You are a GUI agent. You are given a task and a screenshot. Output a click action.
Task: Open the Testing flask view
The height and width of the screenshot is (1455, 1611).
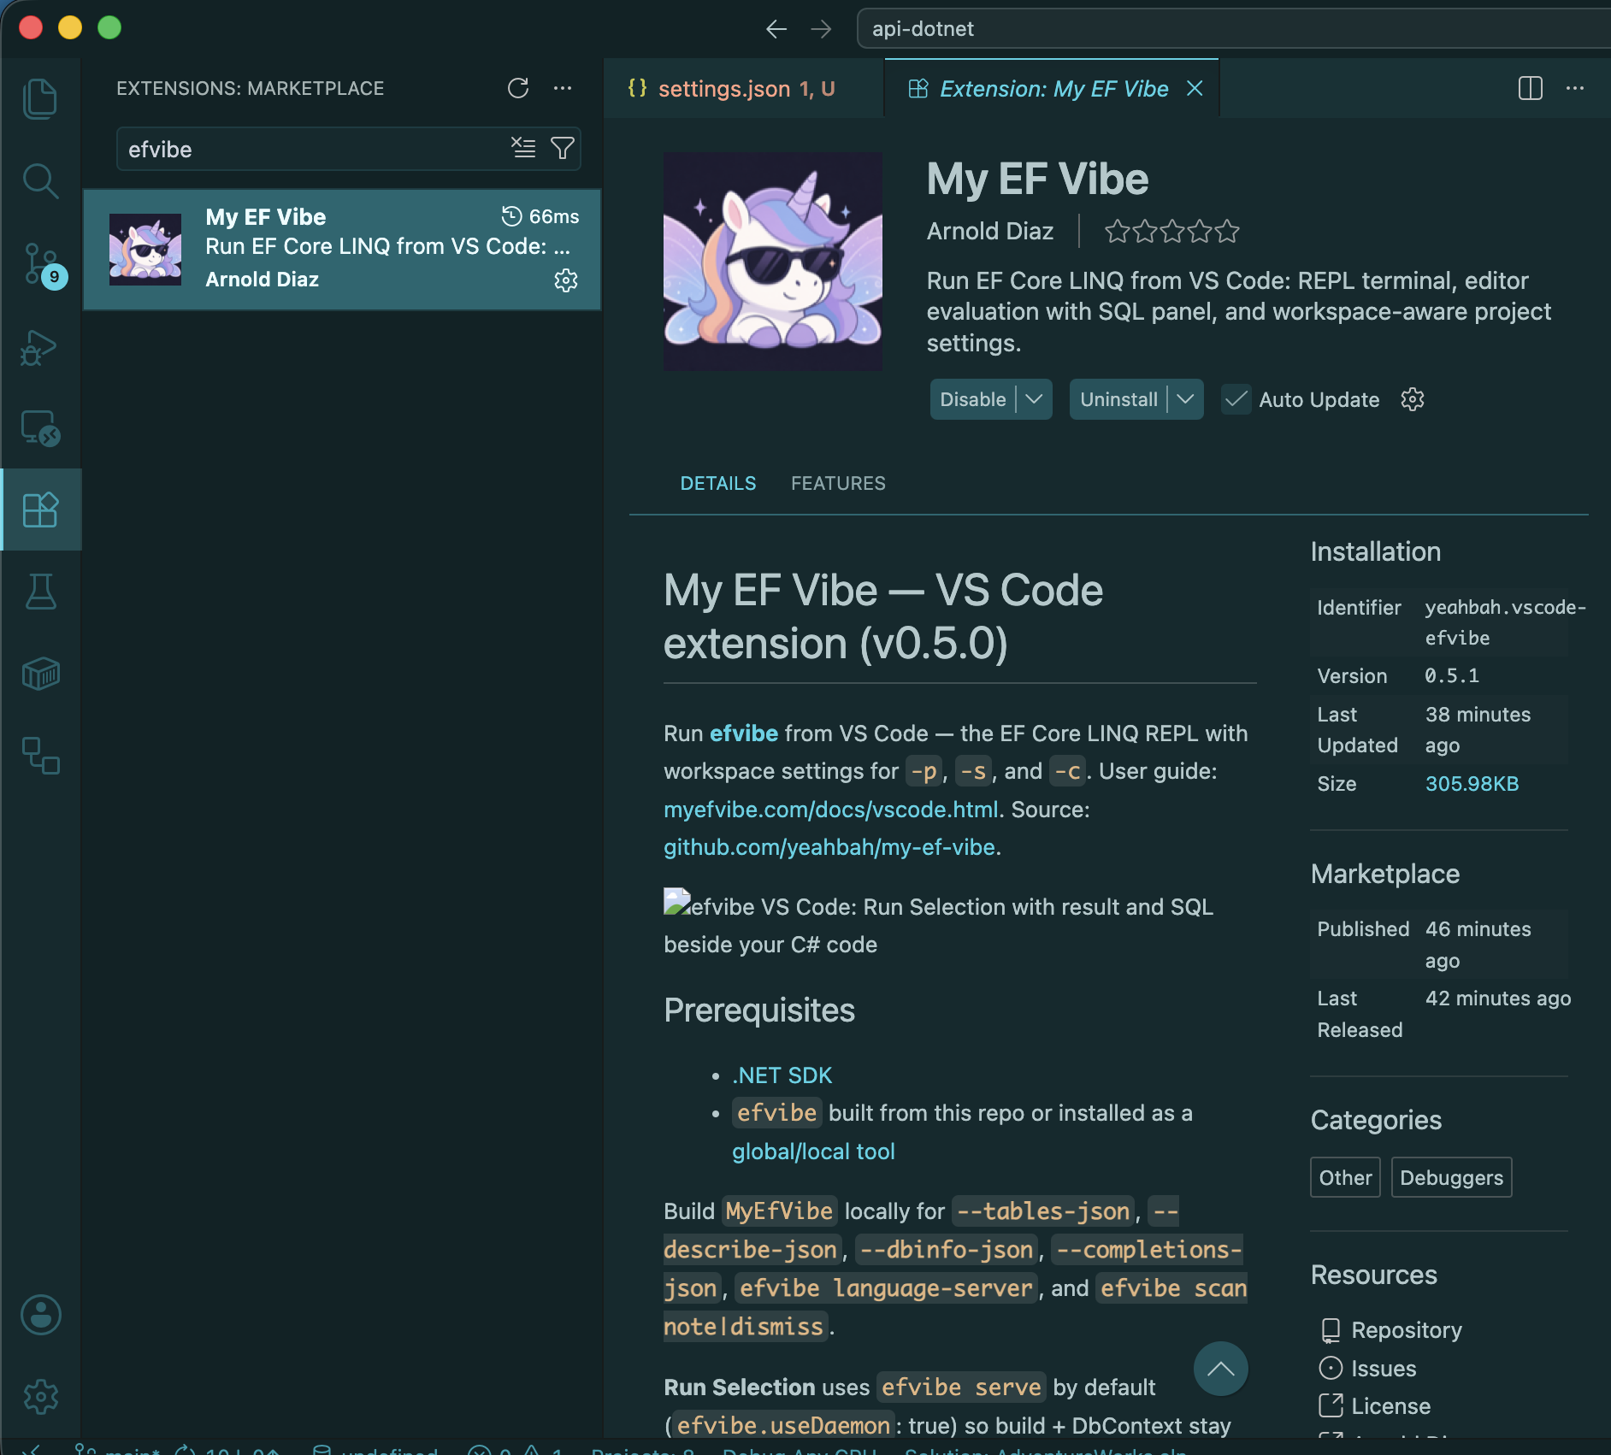click(x=40, y=592)
